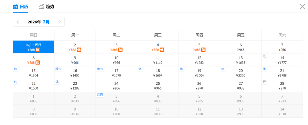Screen dimensions: 308x125
Task: Close the price calendar panel
Action: click(x=302, y=7)
